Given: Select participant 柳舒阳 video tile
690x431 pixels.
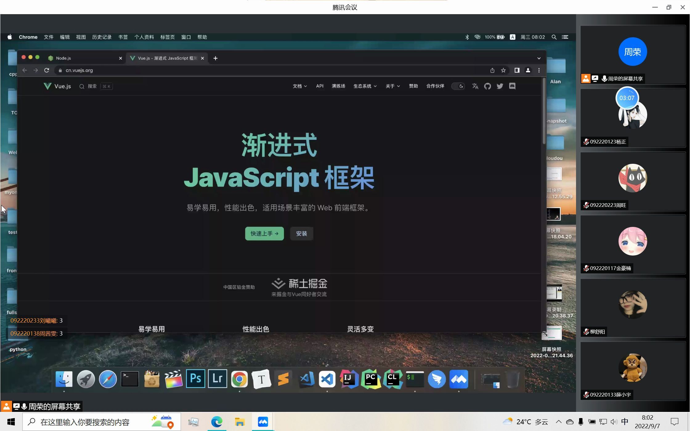Looking at the screenshot, I should [x=633, y=308].
